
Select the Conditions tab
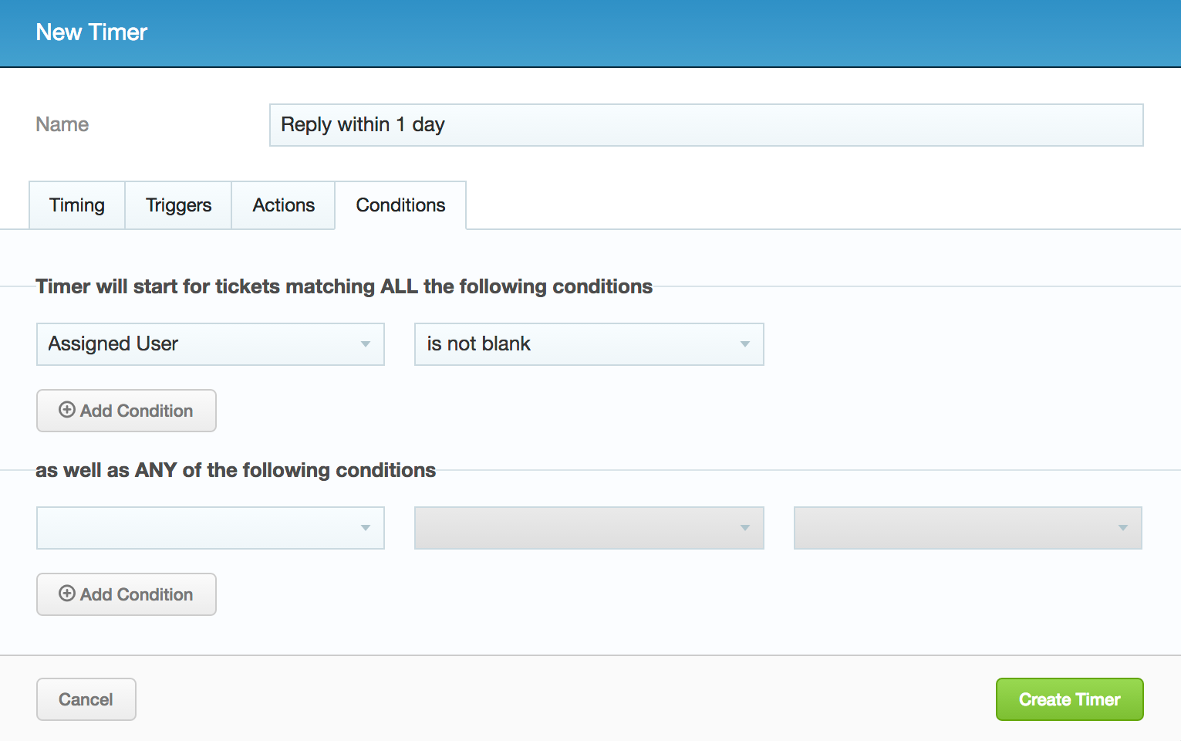[x=400, y=205]
